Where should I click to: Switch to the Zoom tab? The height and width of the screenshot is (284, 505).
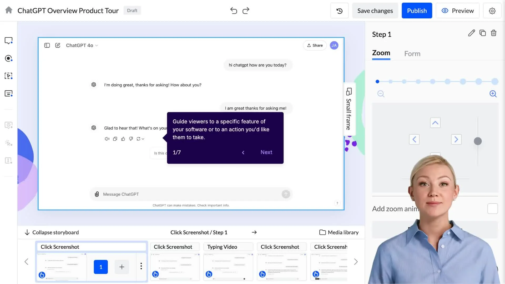pos(381,53)
